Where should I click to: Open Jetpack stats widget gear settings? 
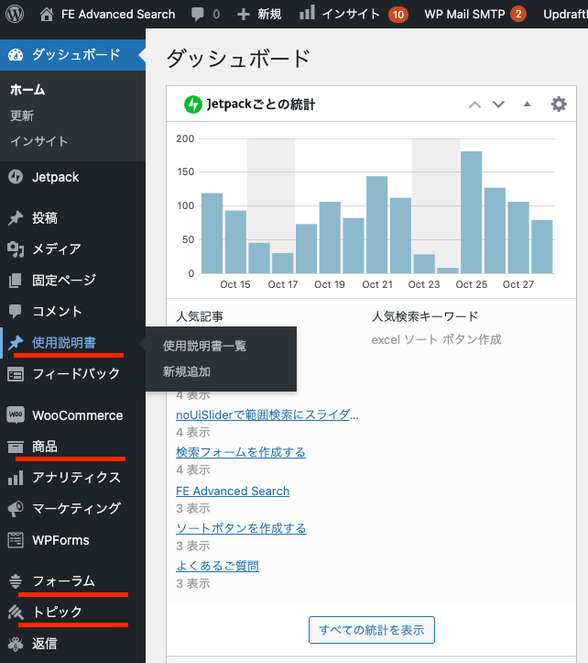point(559,104)
